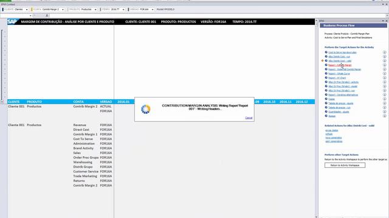Open the Report - Contrib Margin link
The image size is (389, 218).
[340, 65]
